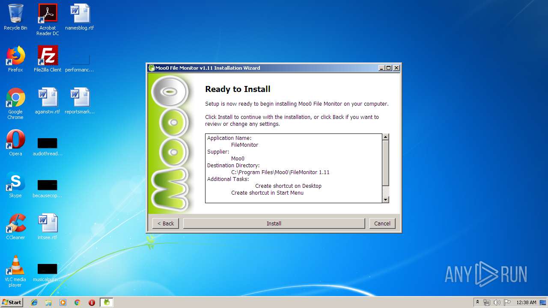The width and height of the screenshot is (548, 308).
Task: Launch the Opera desktop shortcut
Action: click(15, 143)
